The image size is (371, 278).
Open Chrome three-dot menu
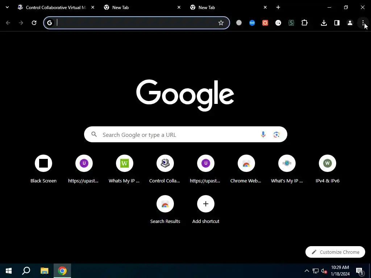pyautogui.click(x=363, y=23)
